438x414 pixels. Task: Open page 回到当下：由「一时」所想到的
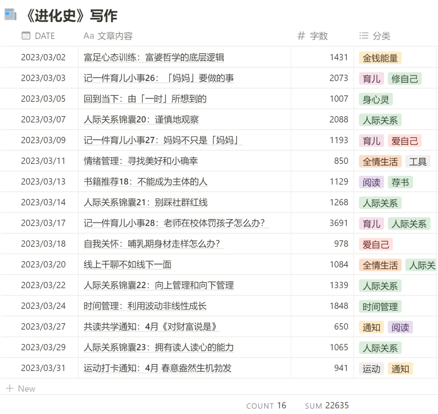(145, 99)
